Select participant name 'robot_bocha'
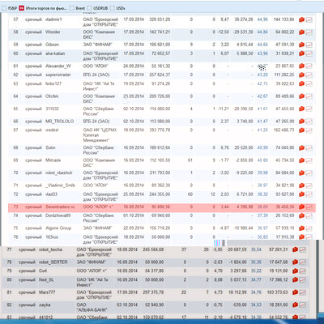324x324 pixels. pos(50,249)
